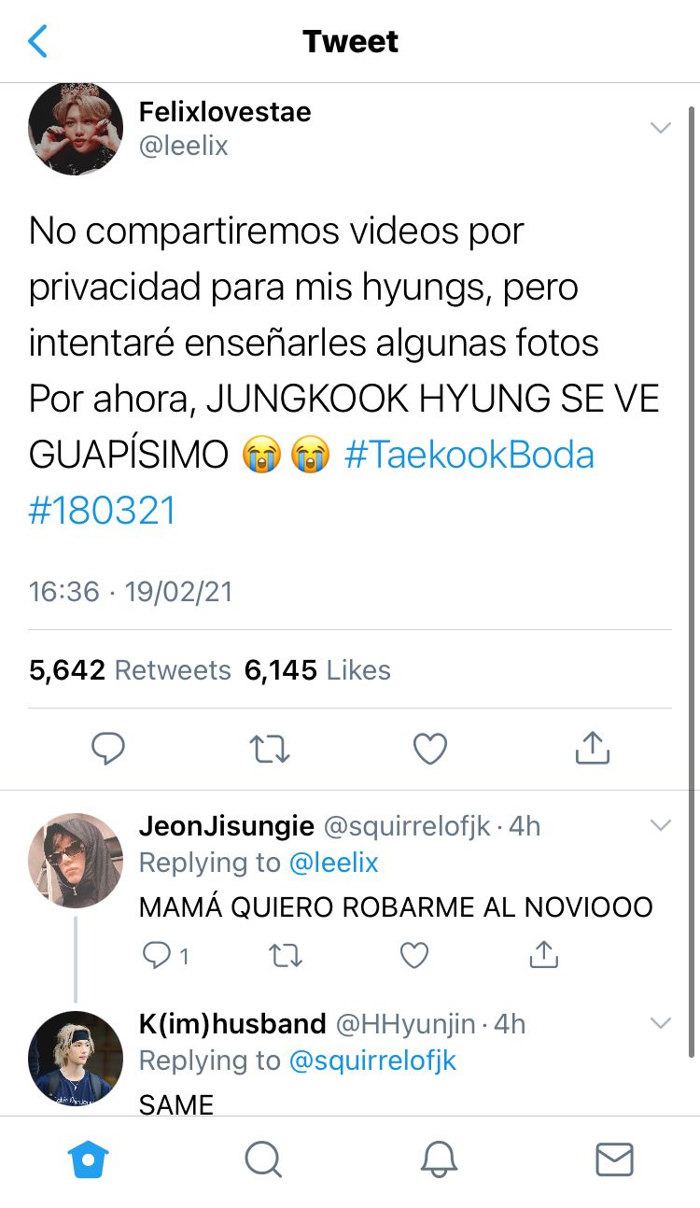This screenshot has width=700, height=1208.
Task: Share the main tweet via share icon
Action: tap(592, 747)
